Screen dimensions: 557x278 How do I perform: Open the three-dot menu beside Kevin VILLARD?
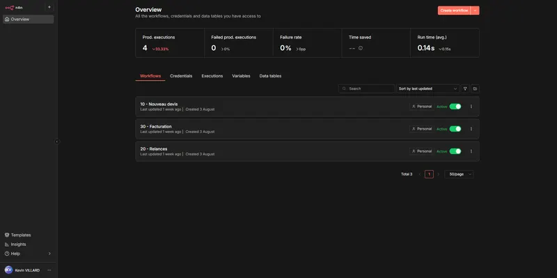49,270
